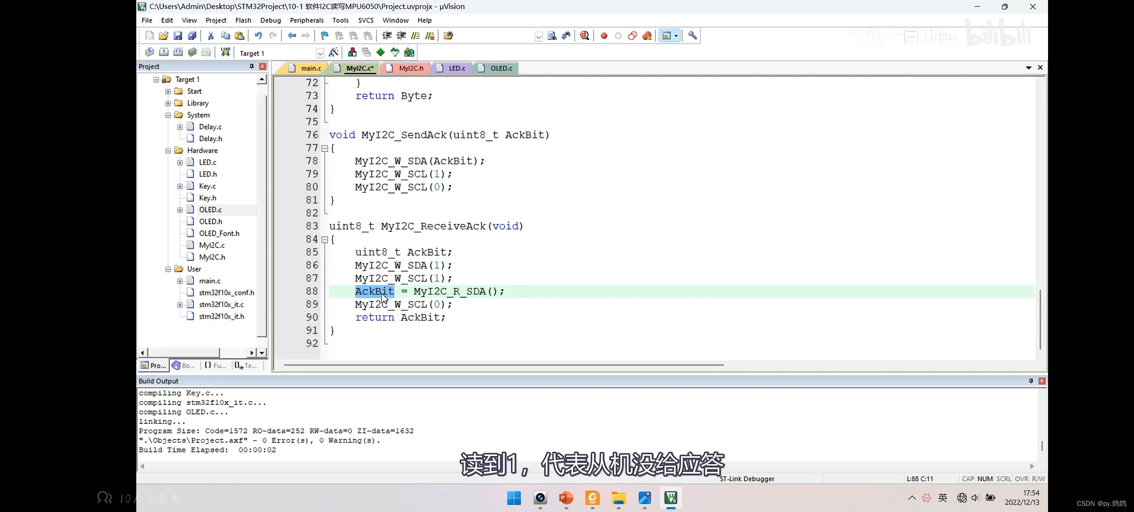Close the Project panel
This screenshot has height=512, width=1134.
[x=262, y=66]
